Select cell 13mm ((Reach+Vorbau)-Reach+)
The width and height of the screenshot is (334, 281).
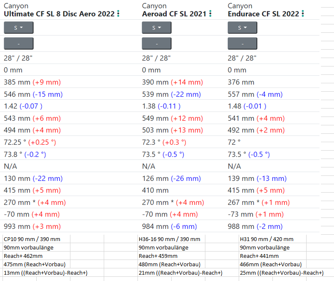point(46,273)
